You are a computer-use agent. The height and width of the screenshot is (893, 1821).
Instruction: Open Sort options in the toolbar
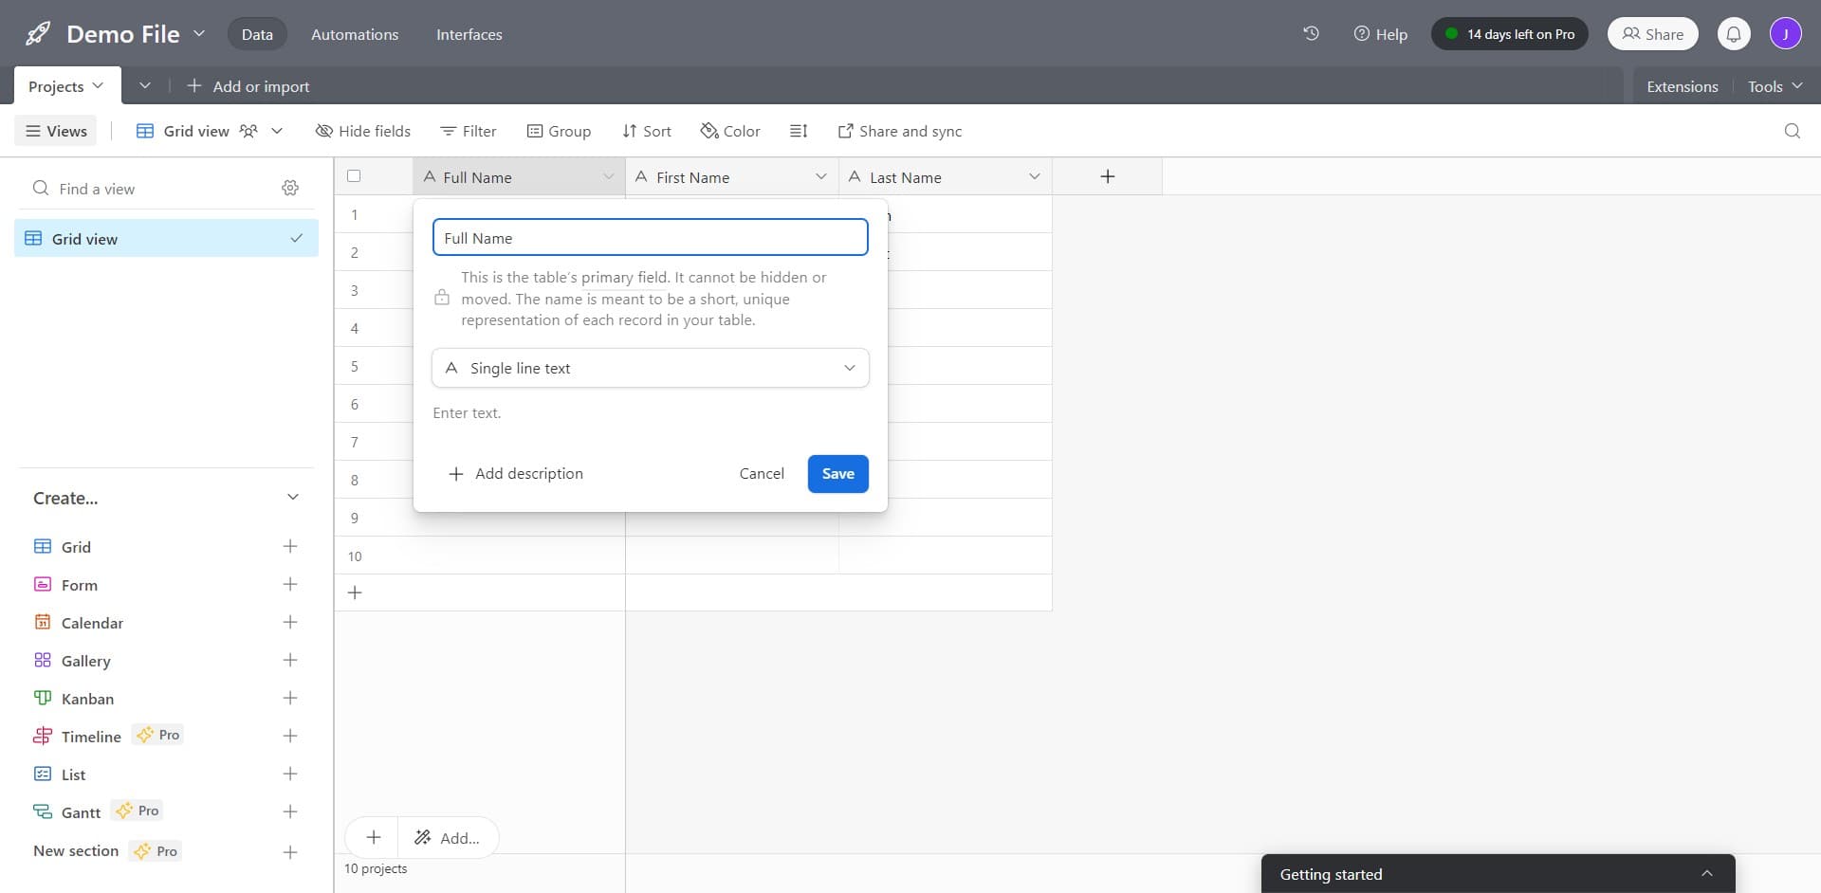click(646, 131)
